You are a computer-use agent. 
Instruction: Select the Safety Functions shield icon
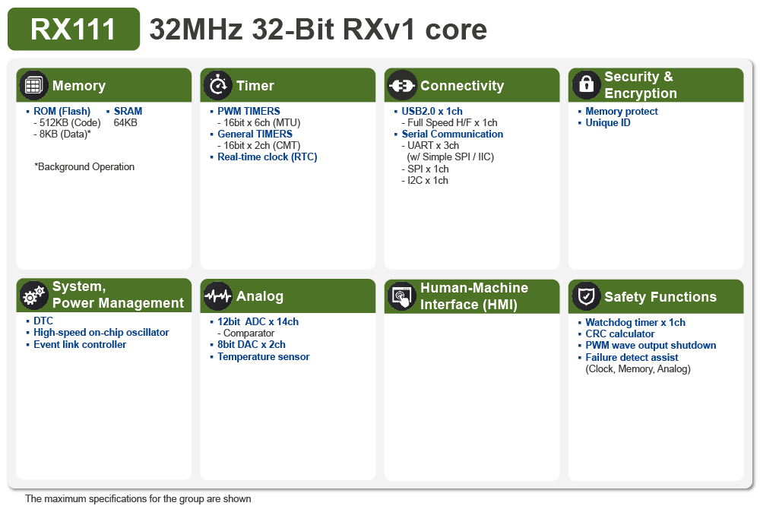[x=586, y=296]
